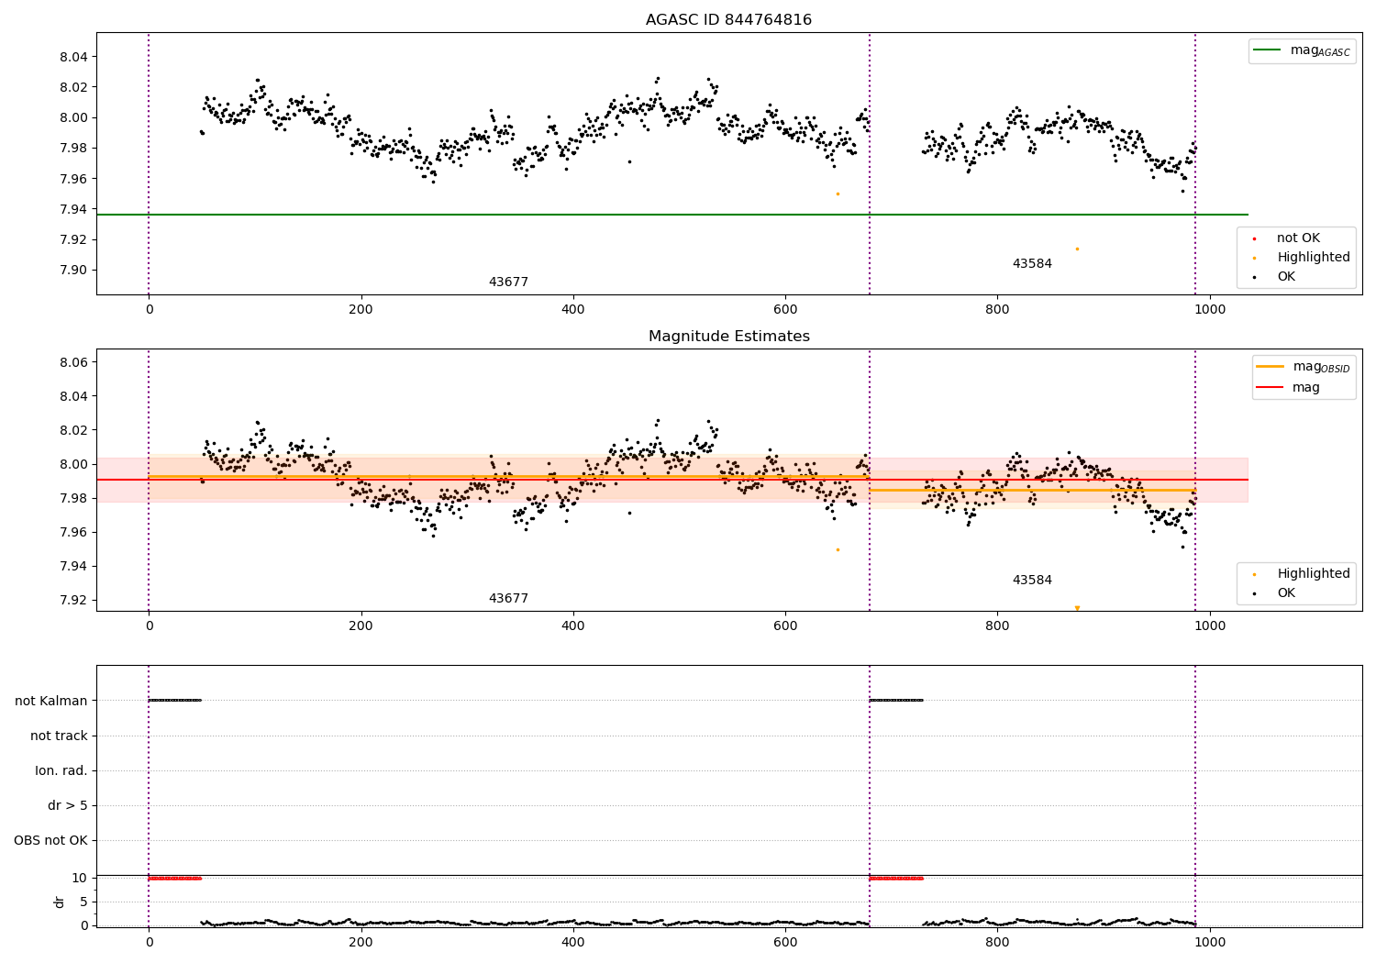Click the 7.94 y-tick label of the top plot
The image size is (1376, 963).
[72, 209]
